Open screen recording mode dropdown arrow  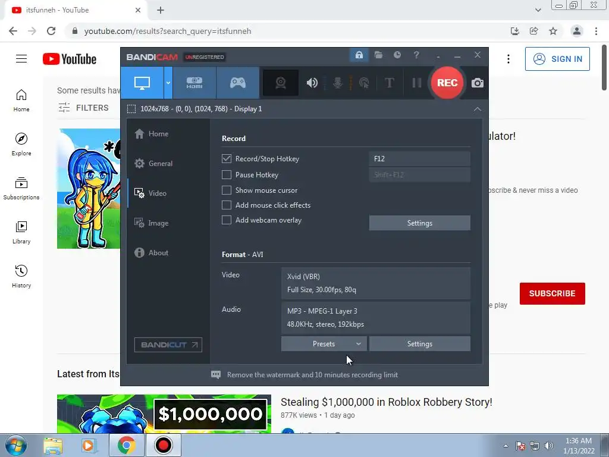168,83
